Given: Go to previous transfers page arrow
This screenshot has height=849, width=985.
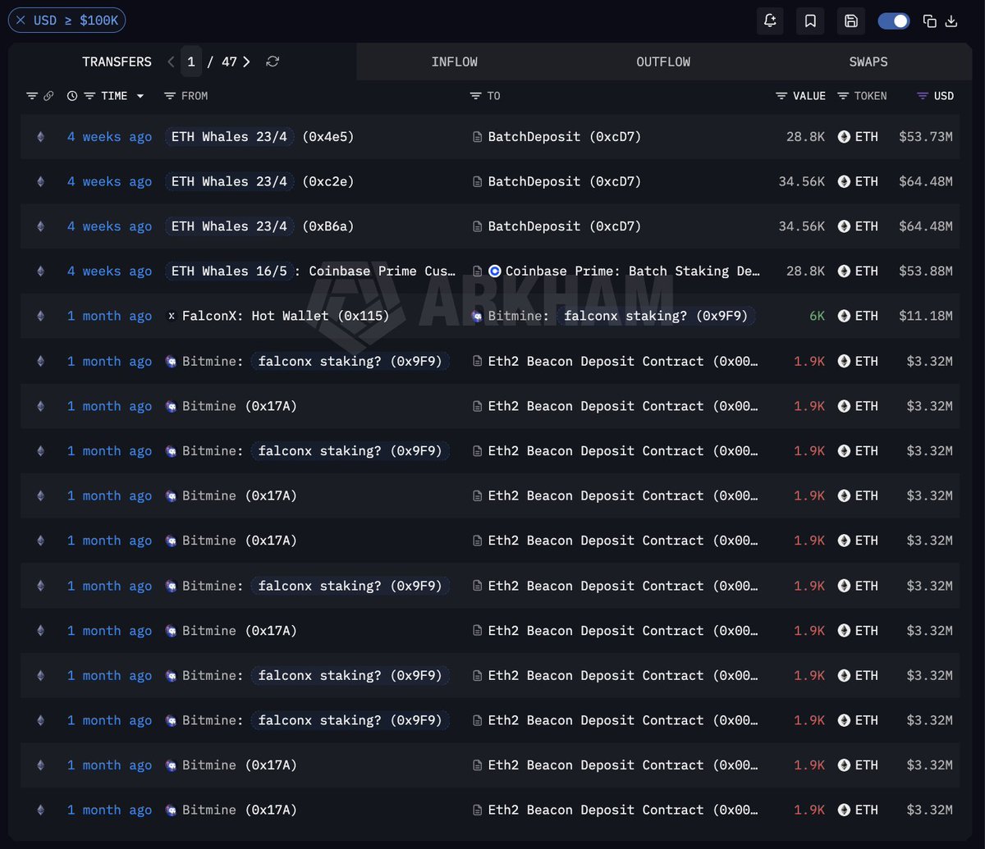Looking at the screenshot, I should [171, 62].
